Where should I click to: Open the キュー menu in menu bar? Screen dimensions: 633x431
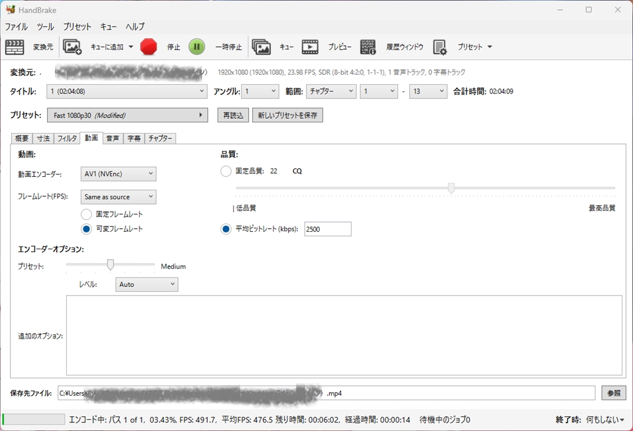point(108,27)
